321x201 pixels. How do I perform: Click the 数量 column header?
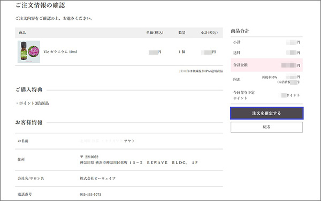pos(182,33)
